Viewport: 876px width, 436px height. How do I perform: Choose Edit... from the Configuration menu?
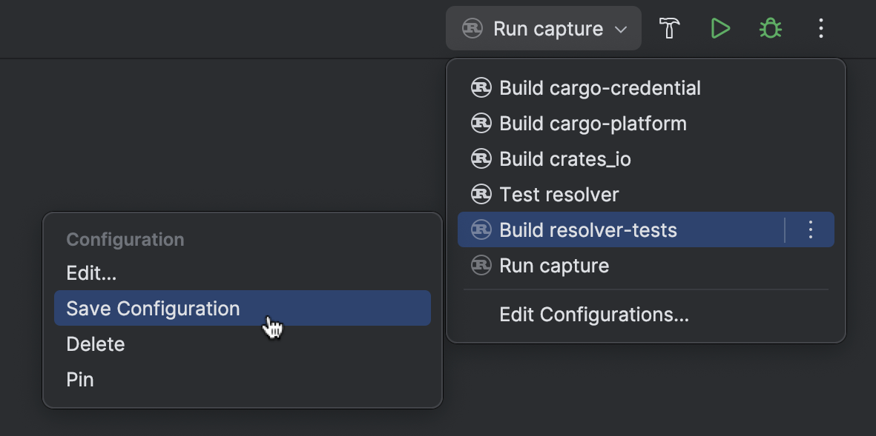coord(91,272)
